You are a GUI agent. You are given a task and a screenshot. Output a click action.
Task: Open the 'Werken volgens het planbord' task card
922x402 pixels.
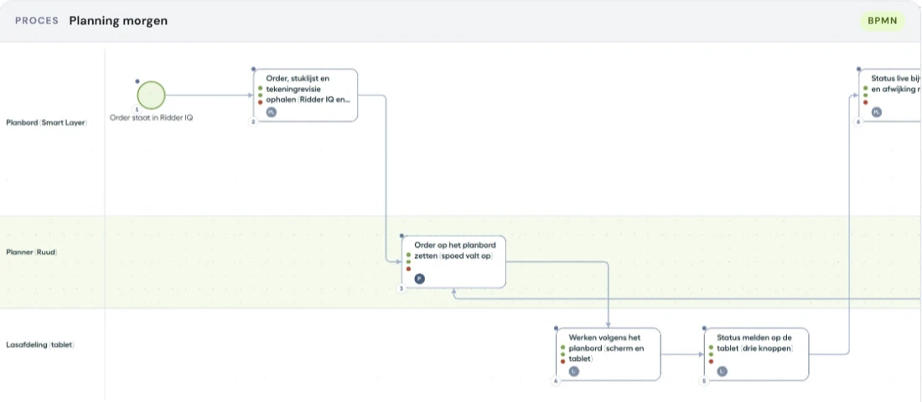pyautogui.click(x=608, y=354)
